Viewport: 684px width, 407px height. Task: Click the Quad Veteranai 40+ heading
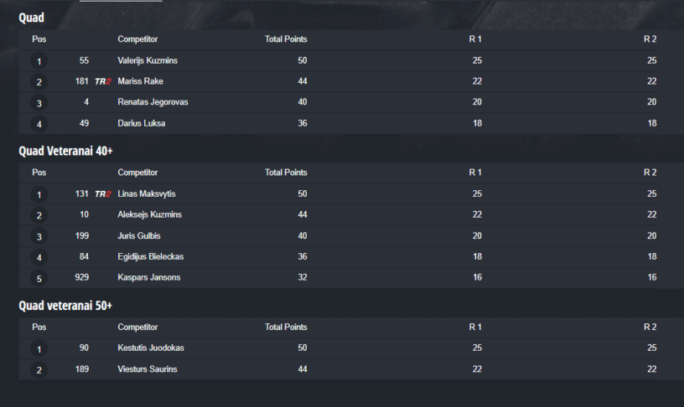click(x=65, y=151)
